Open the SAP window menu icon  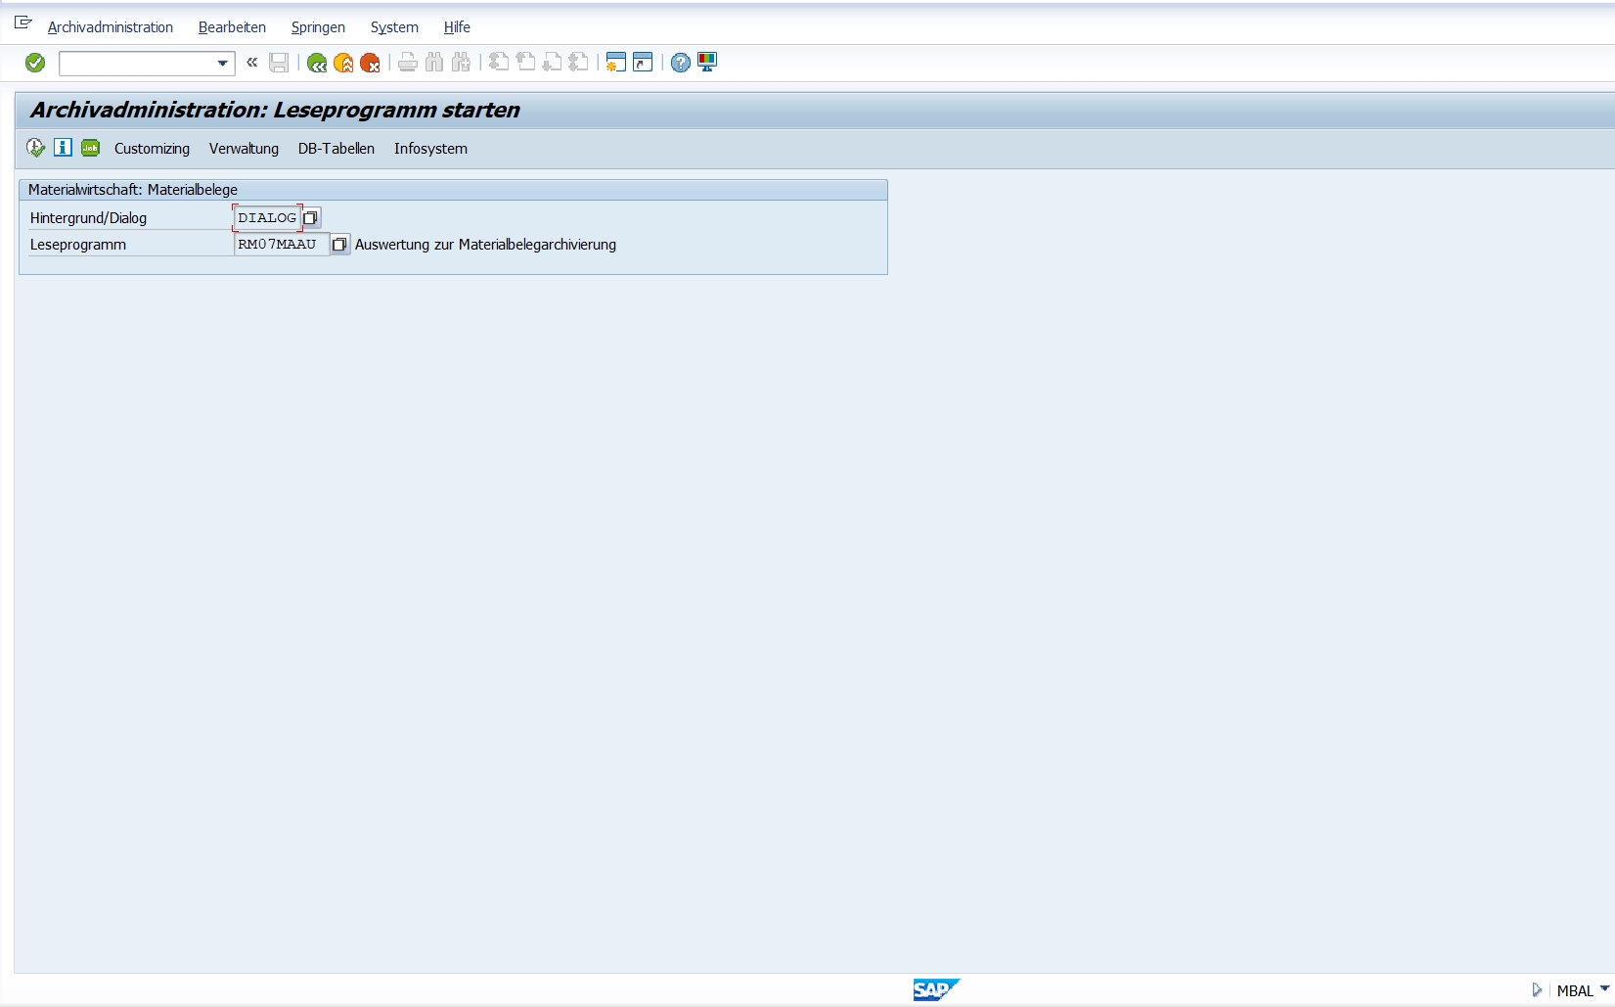(x=23, y=23)
